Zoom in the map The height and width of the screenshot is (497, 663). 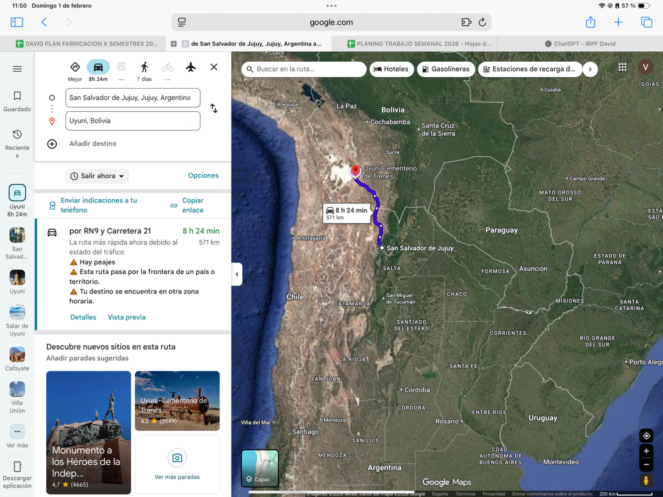click(646, 451)
